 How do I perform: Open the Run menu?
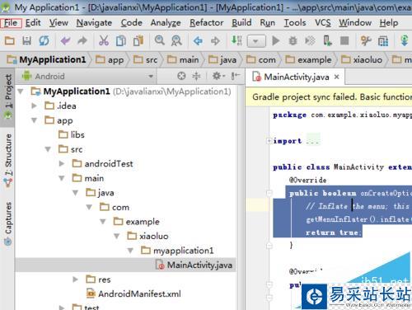268,23
